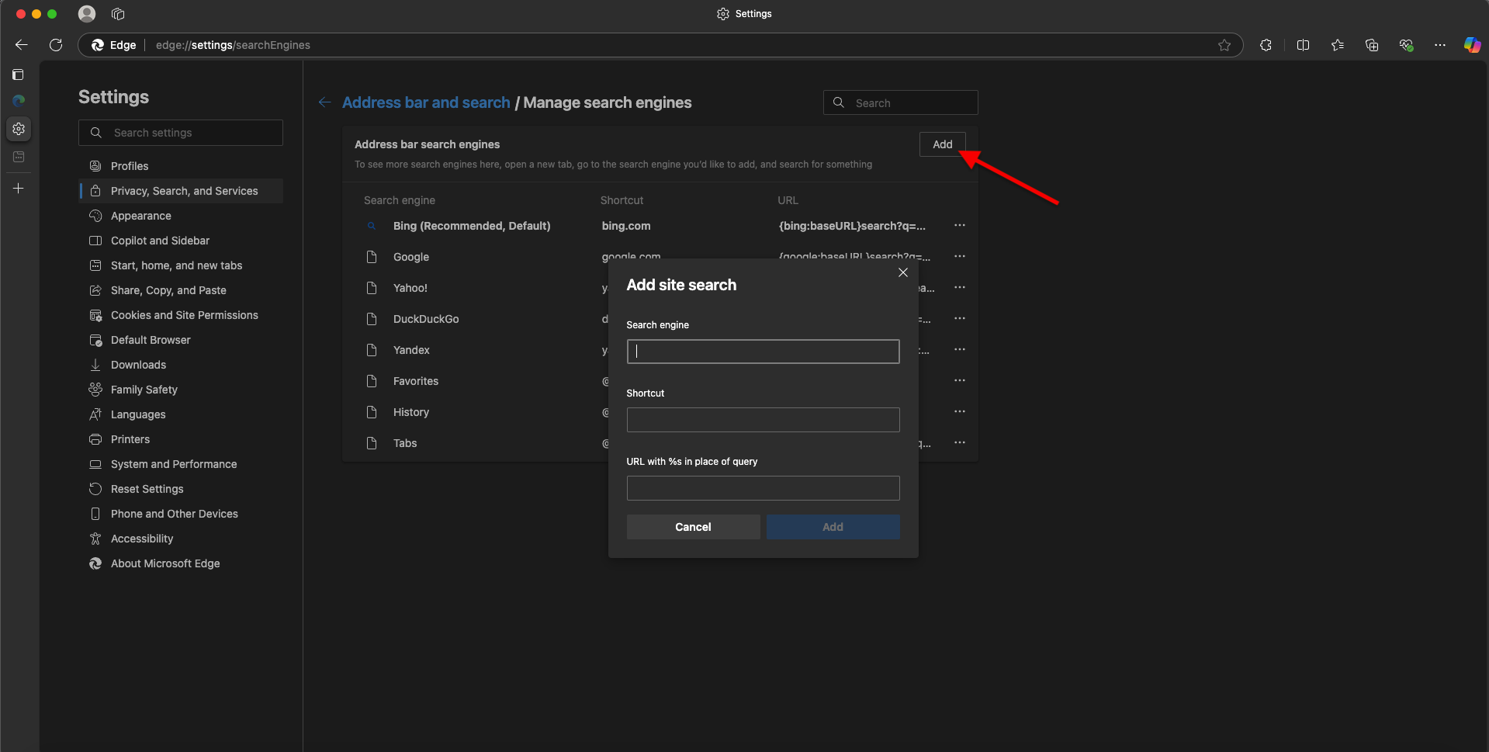Open the tab actions icon in vertical sidebar
The width and height of the screenshot is (1489, 752).
[x=19, y=75]
